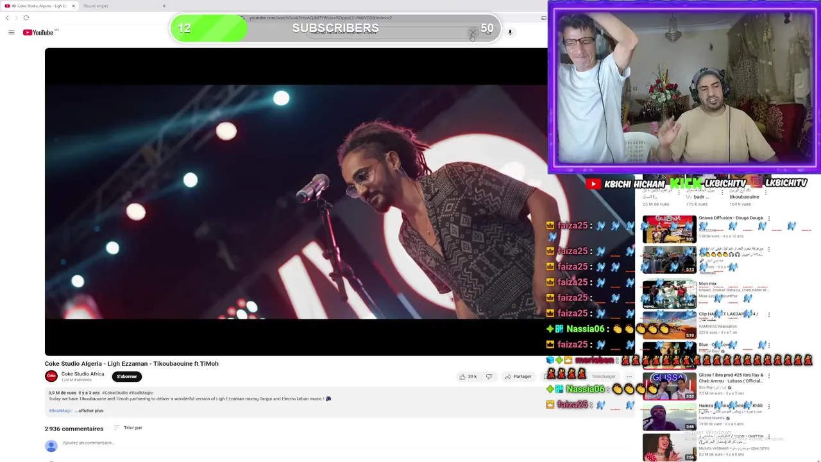Open options for Gnawa Diffusion video

pyautogui.click(x=769, y=219)
